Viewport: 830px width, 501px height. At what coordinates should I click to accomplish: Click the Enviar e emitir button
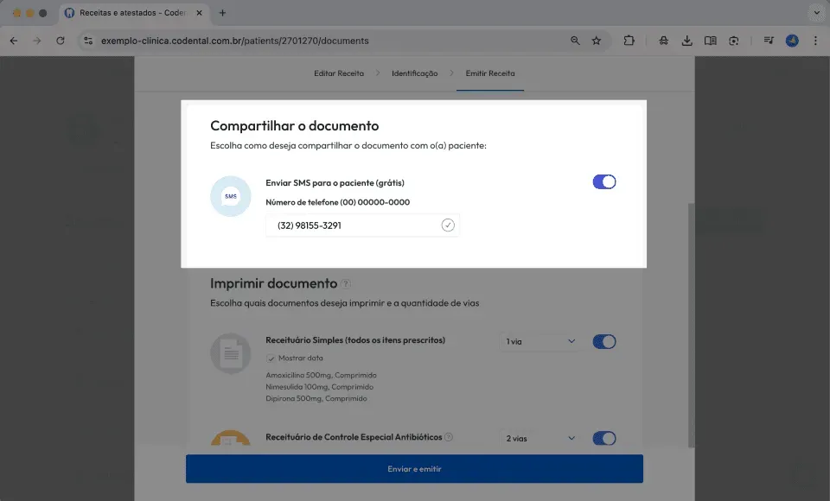(x=414, y=469)
